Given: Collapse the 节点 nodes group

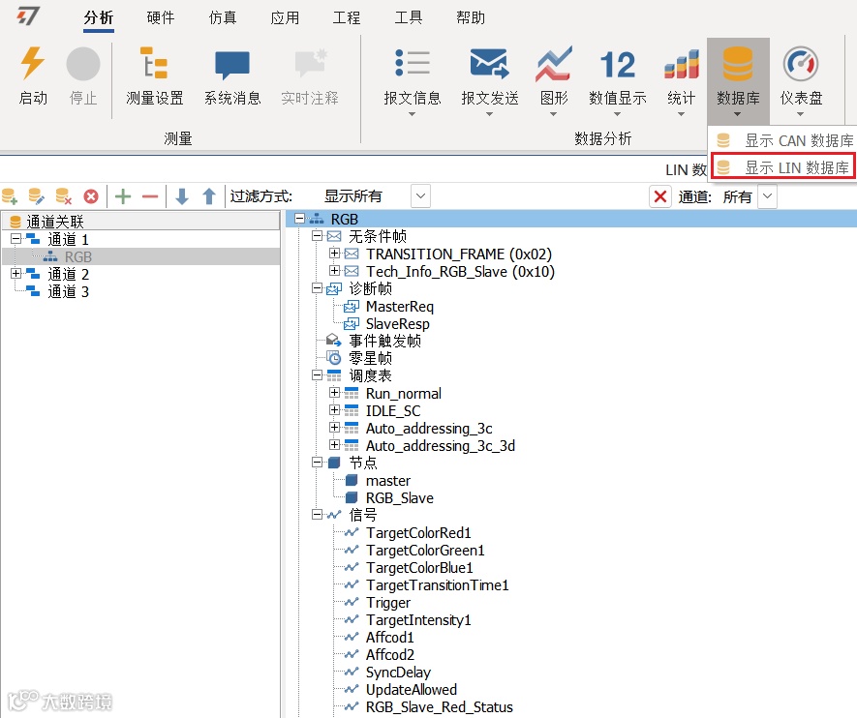Looking at the screenshot, I should tap(317, 463).
